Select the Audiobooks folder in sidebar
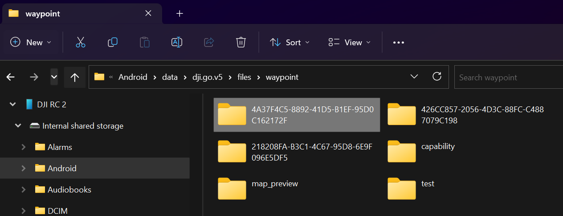The width and height of the screenshot is (563, 216). point(69,190)
